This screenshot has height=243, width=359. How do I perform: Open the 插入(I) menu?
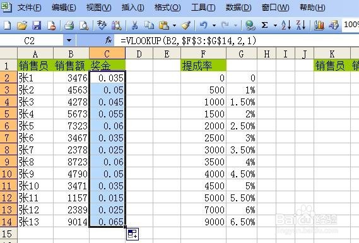[132, 8]
